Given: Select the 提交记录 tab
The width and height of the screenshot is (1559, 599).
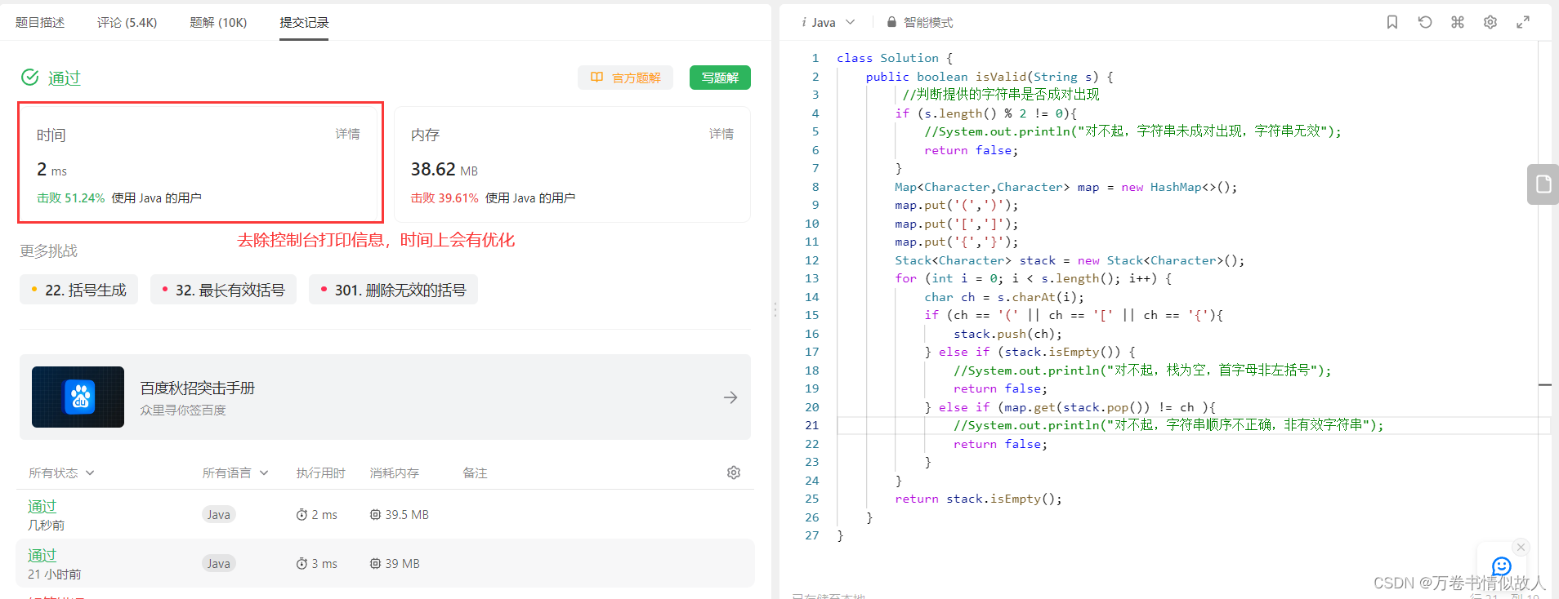Looking at the screenshot, I should (x=304, y=22).
